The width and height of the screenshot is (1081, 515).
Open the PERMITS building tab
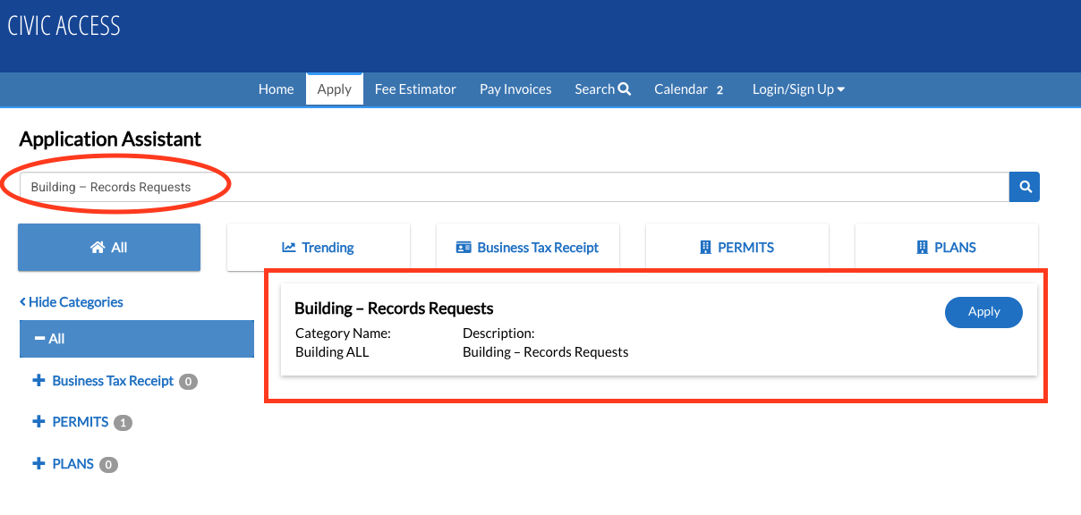tap(736, 248)
